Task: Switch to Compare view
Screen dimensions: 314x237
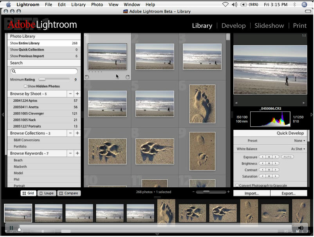Action: [x=69, y=193]
